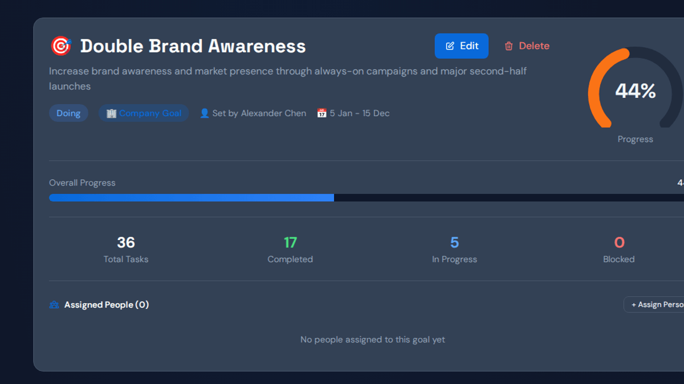Click the Overall Progress label
Image resolution: width=684 pixels, height=384 pixels.
pyautogui.click(x=82, y=183)
